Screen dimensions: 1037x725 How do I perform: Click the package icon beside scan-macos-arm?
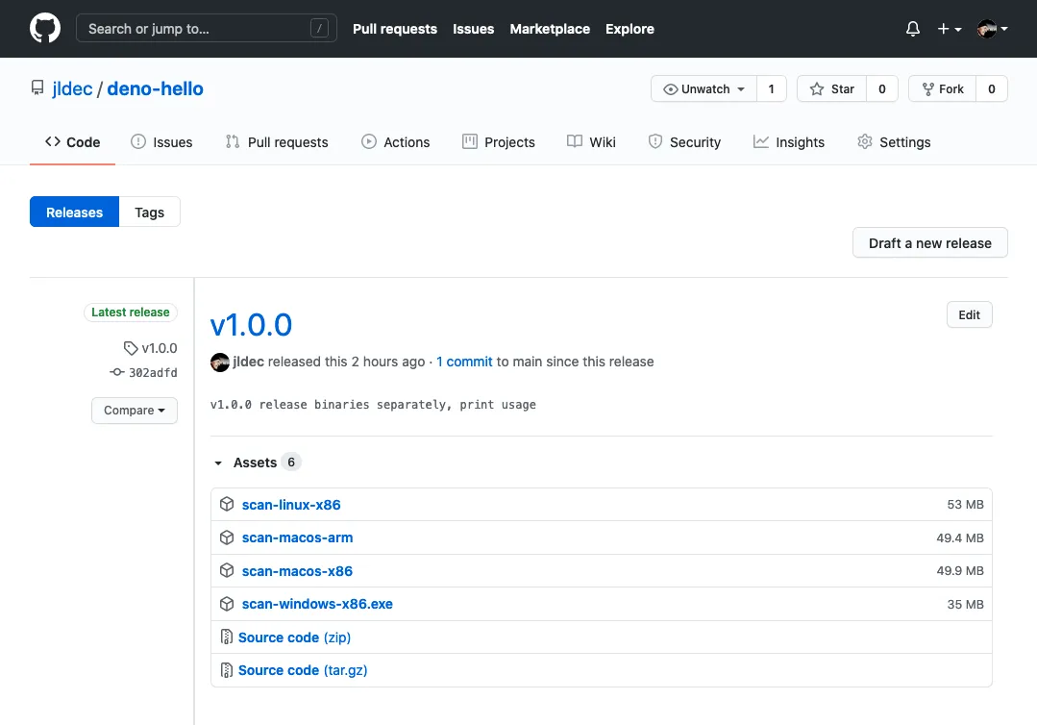coord(226,537)
